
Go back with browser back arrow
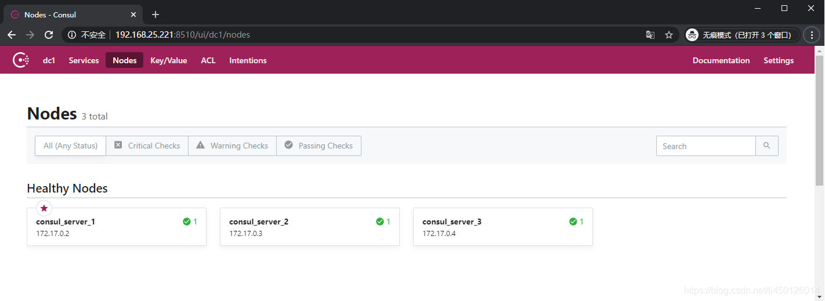point(12,35)
